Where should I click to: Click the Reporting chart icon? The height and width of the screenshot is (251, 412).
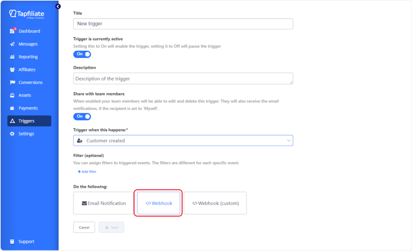click(x=12, y=57)
